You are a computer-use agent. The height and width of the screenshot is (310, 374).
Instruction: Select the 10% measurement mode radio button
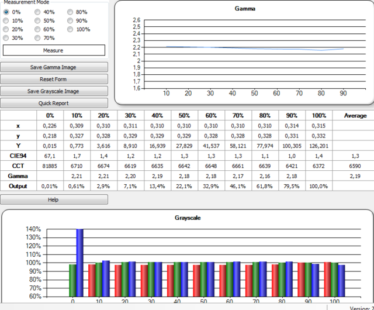tap(6, 21)
